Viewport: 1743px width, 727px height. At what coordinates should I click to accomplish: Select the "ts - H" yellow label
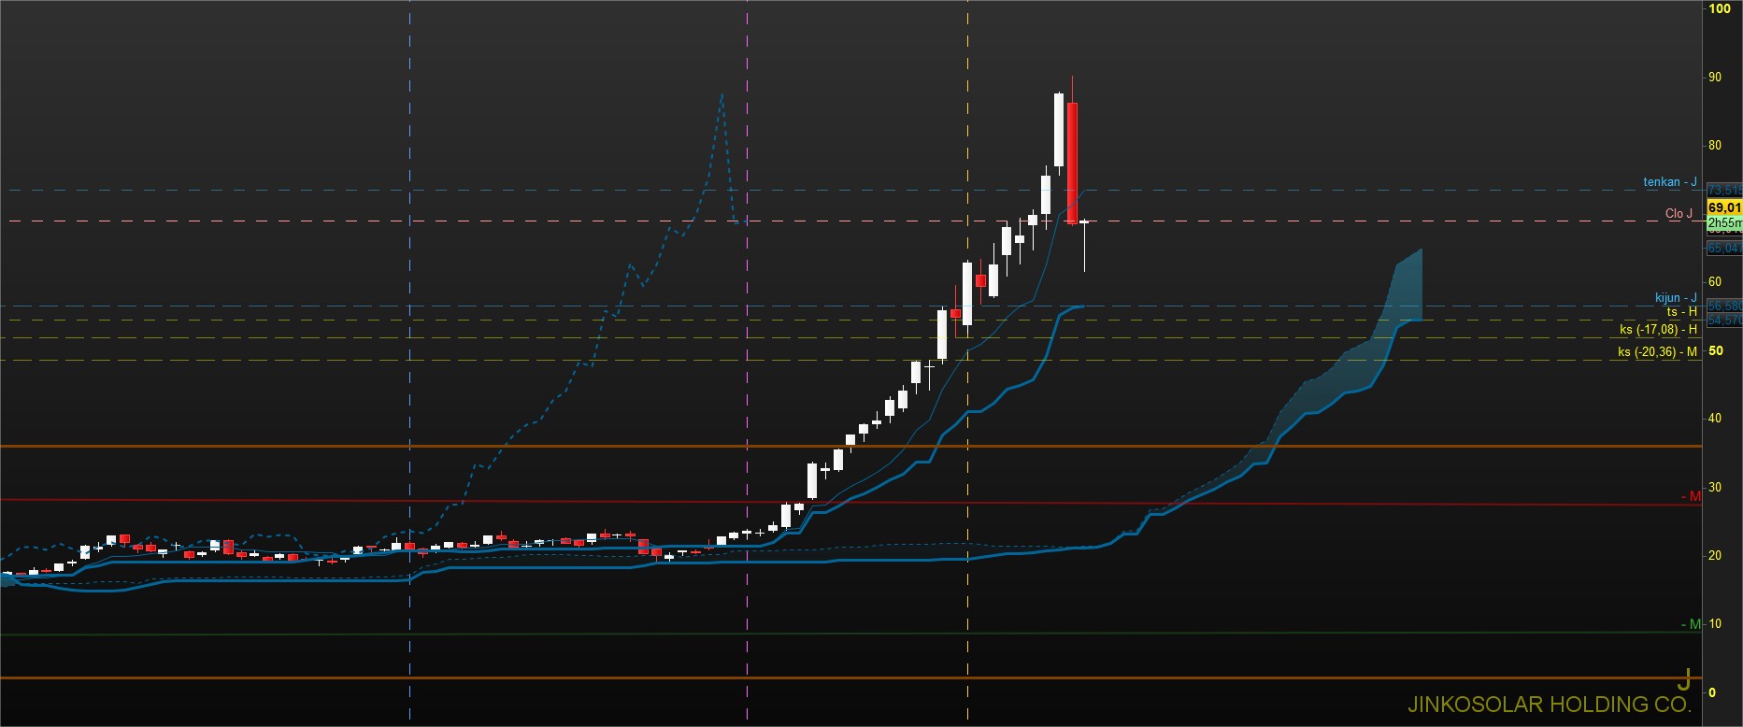click(1681, 312)
